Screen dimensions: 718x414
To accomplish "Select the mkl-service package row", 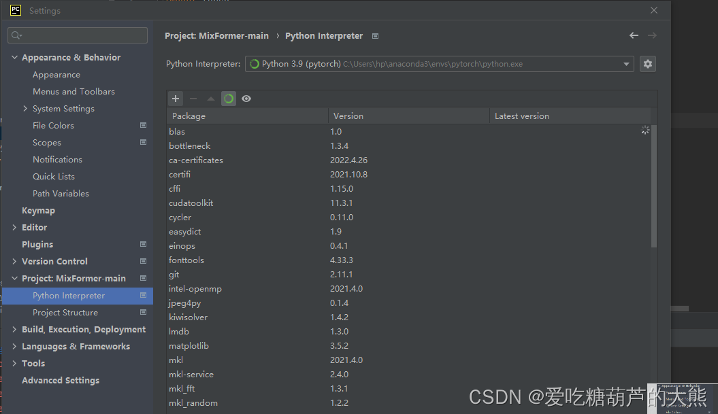I will (408, 374).
